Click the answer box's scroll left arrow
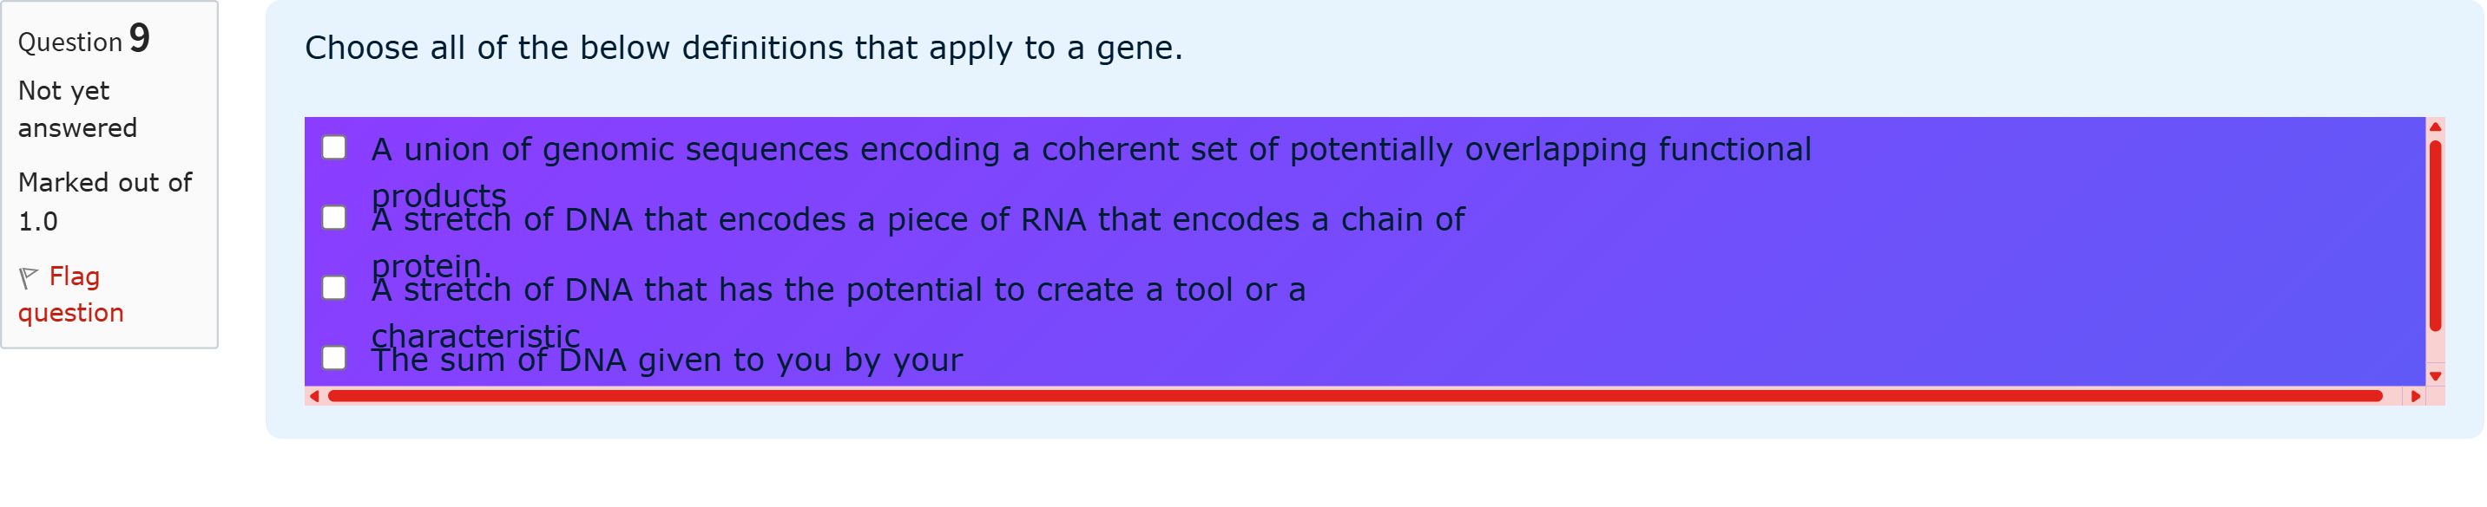This screenshot has height=507, width=2487. (x=313, y=396)
